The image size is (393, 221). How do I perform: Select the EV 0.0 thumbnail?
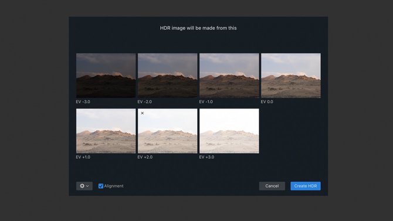coord(291,76)
